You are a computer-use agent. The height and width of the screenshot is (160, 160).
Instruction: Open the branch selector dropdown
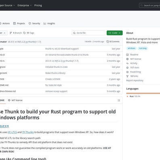3,33
